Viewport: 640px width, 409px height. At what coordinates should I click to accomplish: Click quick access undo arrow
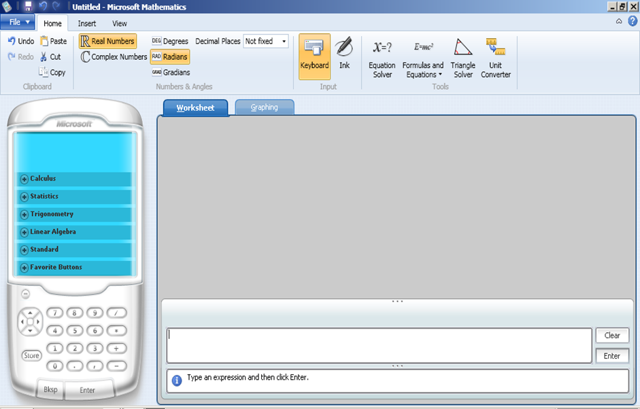[x=42, y=6]
